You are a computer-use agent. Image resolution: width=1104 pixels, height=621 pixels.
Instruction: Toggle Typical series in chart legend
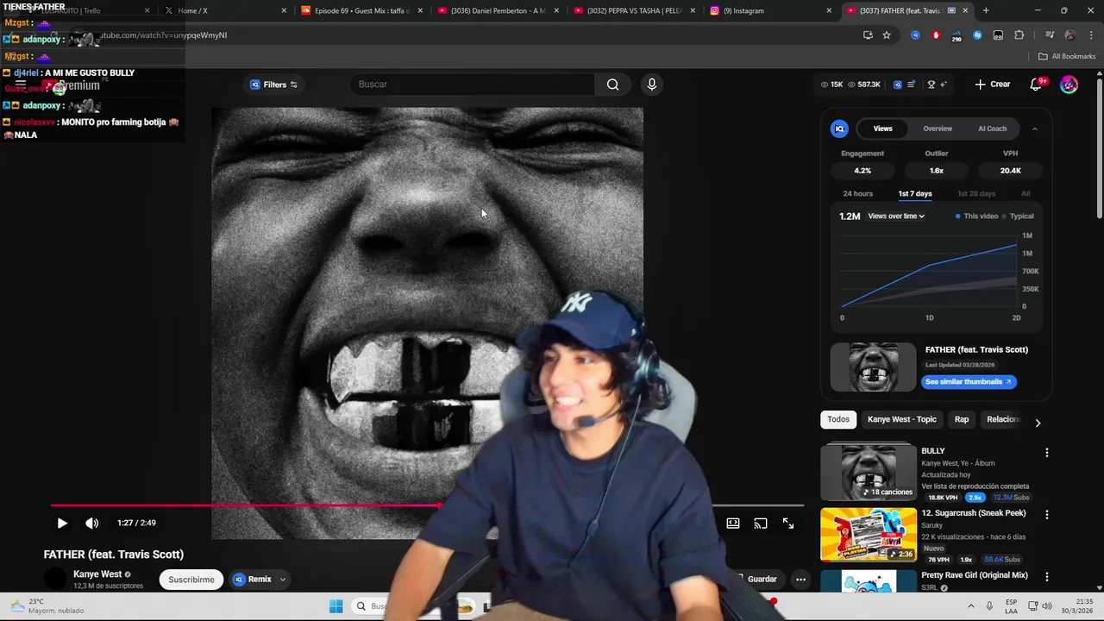pyautogui.click(x=1018, y=216)
